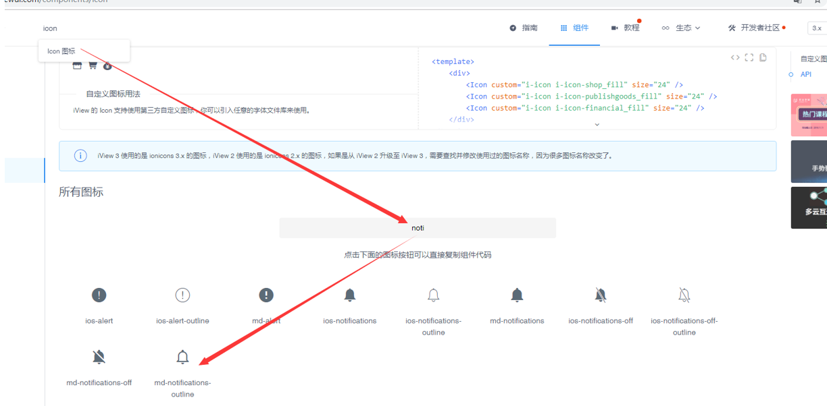The image size is (827, 406).
Task: Open the 热门课程 promo banner
Action: click(809, 115)
